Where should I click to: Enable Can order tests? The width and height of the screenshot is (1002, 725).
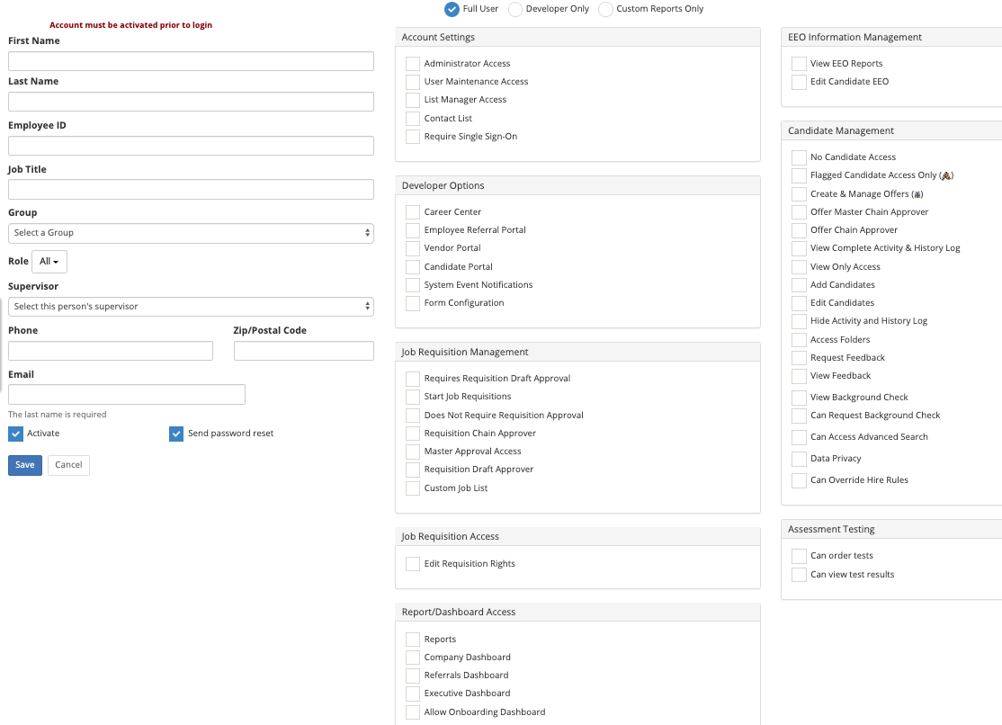[x=799, y=555]
